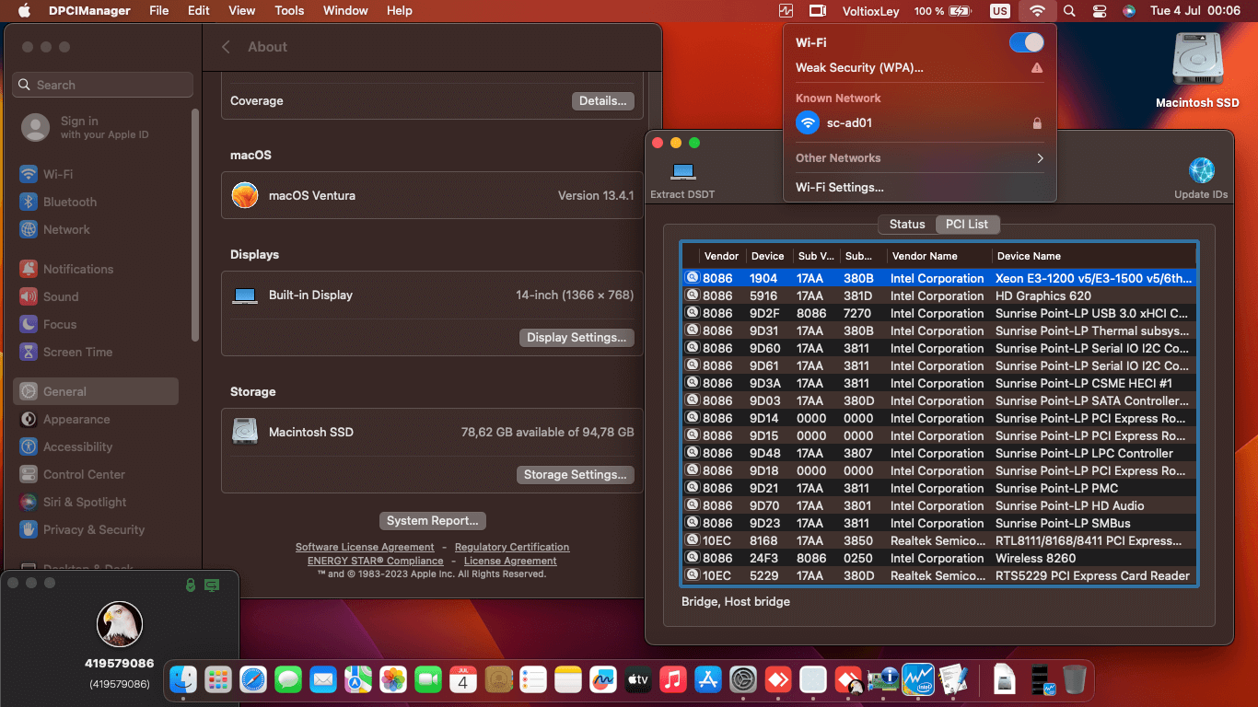Screen dimensions: 1258x707
Task: Select Privacy & Security in the sidebar
Action: click(96, 529)
